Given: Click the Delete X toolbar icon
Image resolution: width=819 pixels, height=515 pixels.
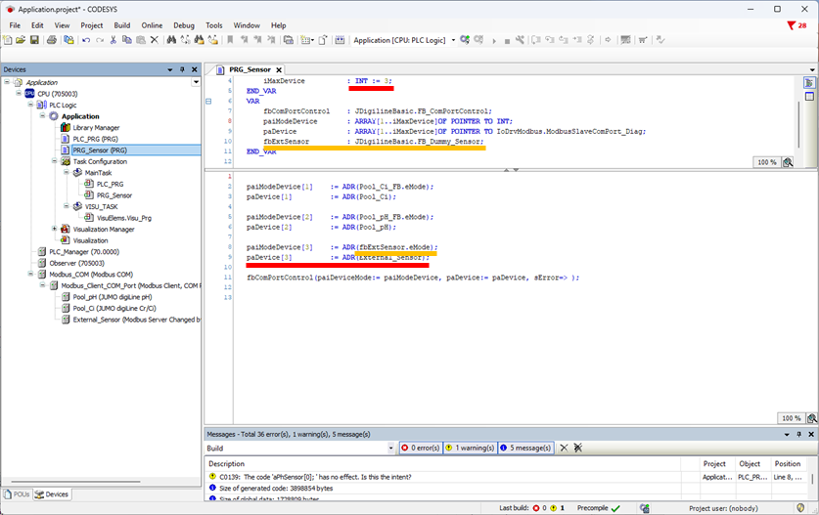Looking at the screenshot, I should [154, 40].
